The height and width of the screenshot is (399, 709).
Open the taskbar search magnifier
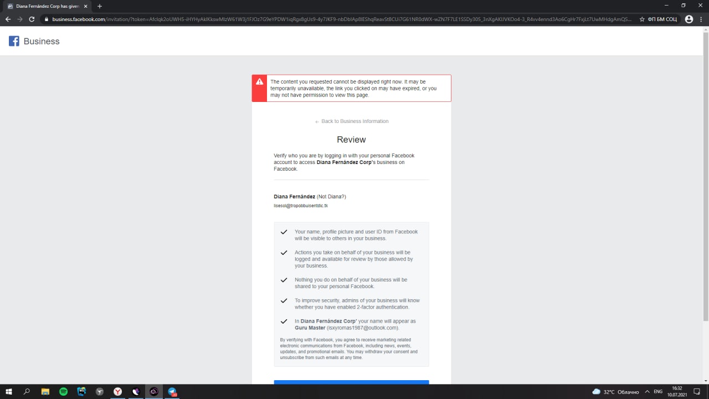(27, 392)
